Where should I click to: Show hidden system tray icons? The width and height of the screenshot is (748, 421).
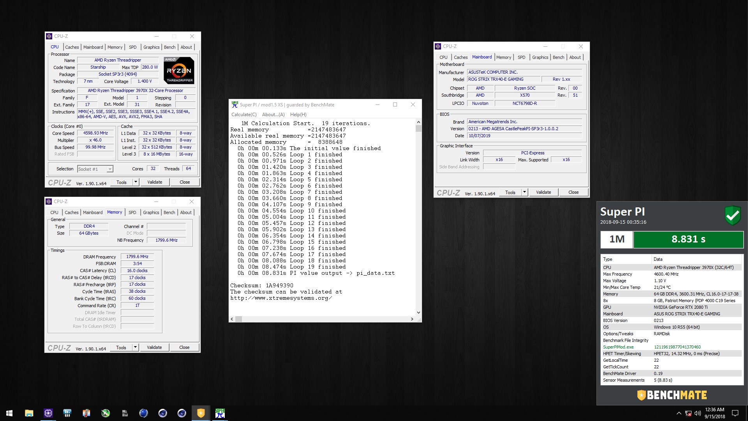(x=679, y=413)
